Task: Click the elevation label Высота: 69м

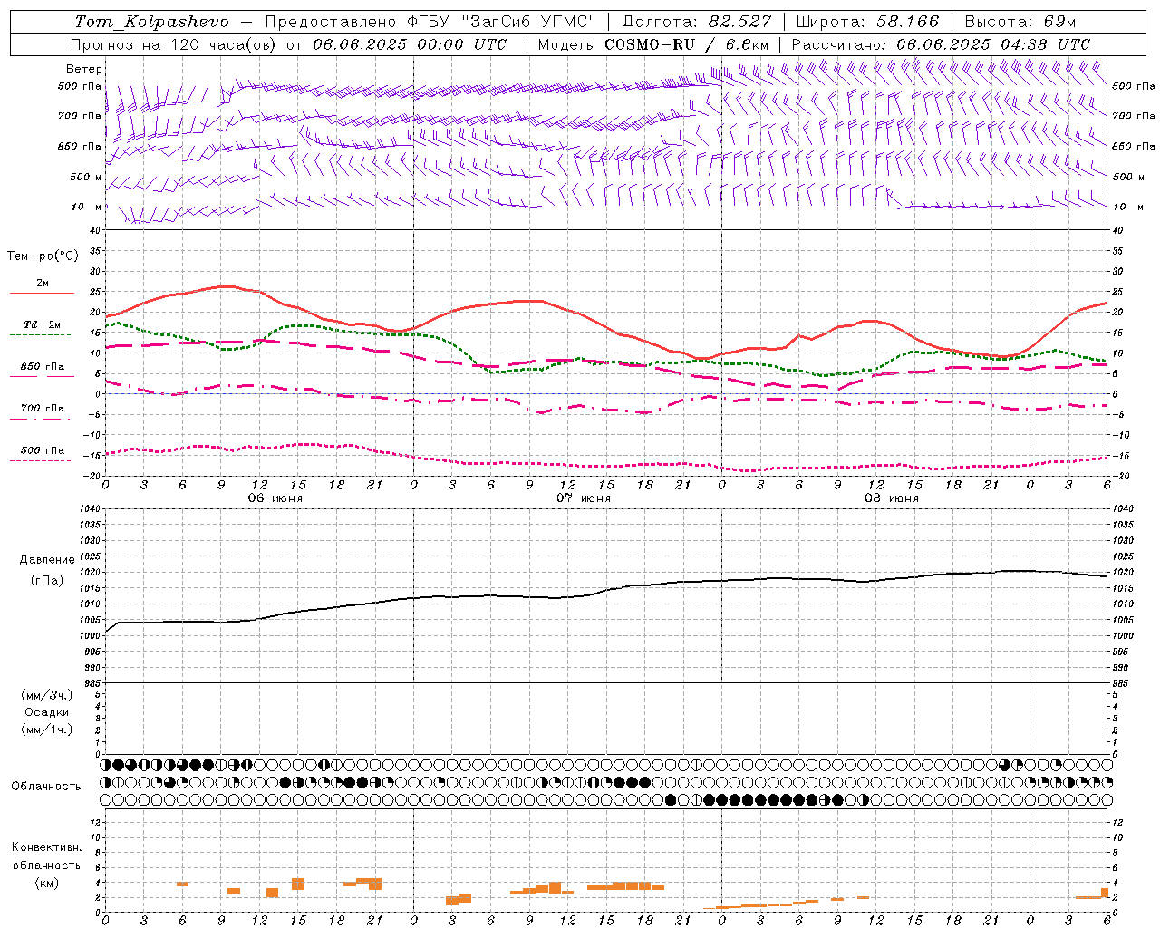Action: click(x=1020, y=22)
